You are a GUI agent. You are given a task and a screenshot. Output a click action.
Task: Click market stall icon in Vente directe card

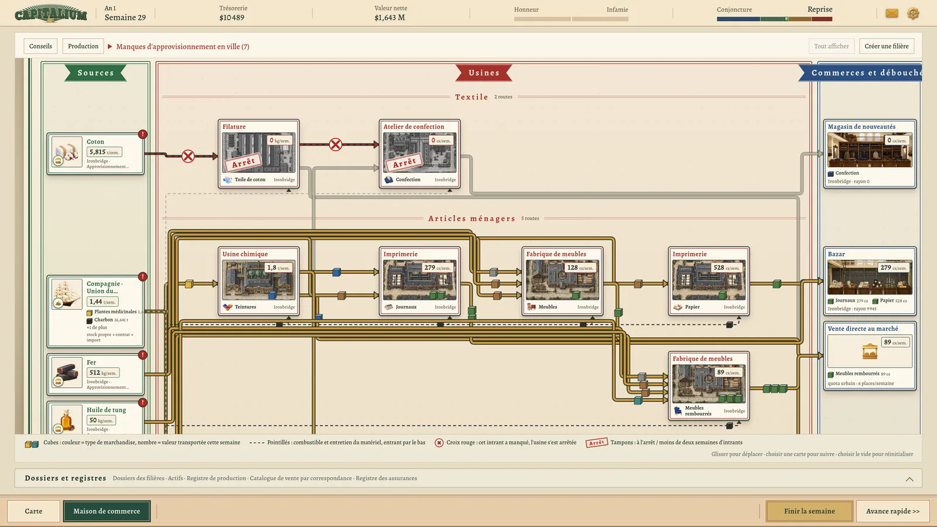(870, 351)
